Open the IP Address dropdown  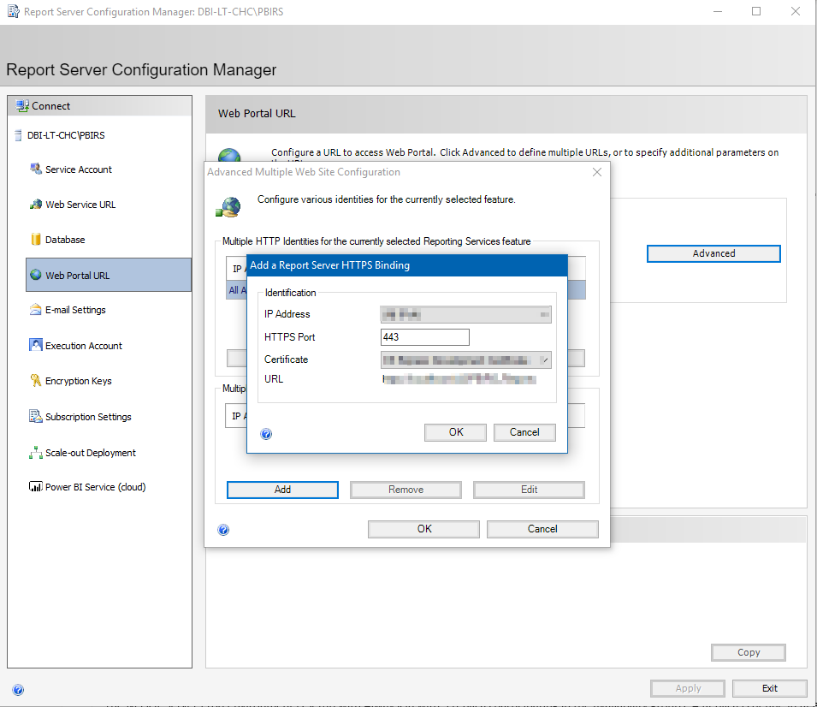[465, 314]
